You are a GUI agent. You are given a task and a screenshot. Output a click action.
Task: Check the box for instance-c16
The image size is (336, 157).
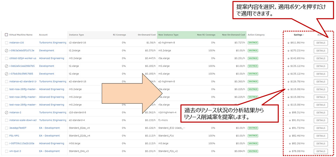click(7, 43)
